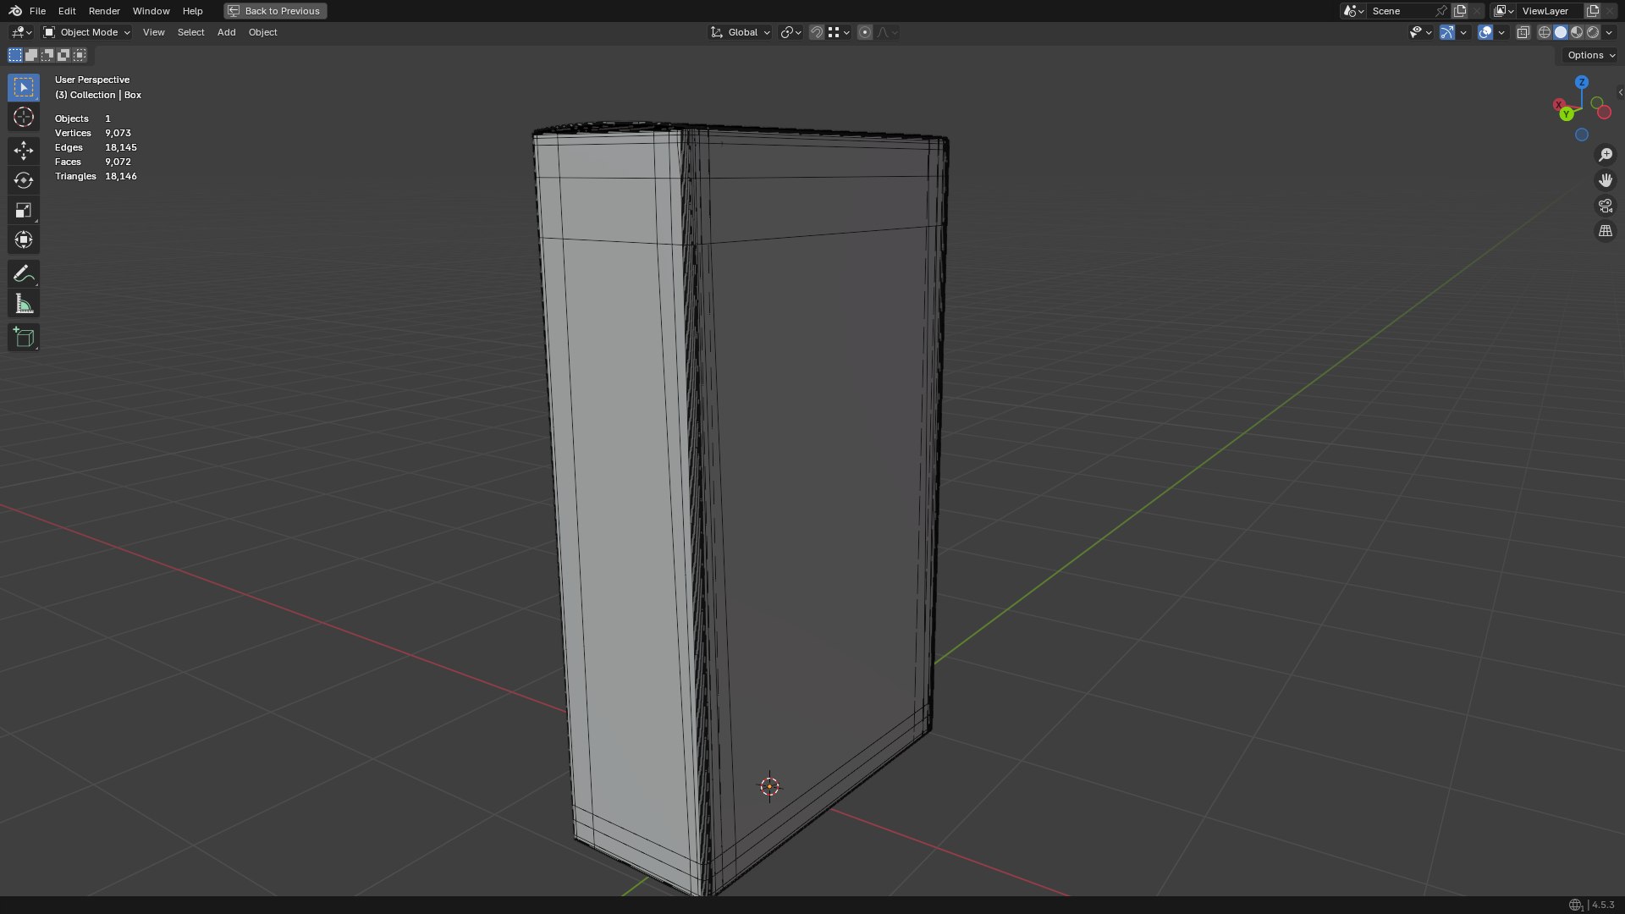Viewport: 1625px width, 914px height.
Task: Open snapping options dropdown
Action: click(838, 32)
